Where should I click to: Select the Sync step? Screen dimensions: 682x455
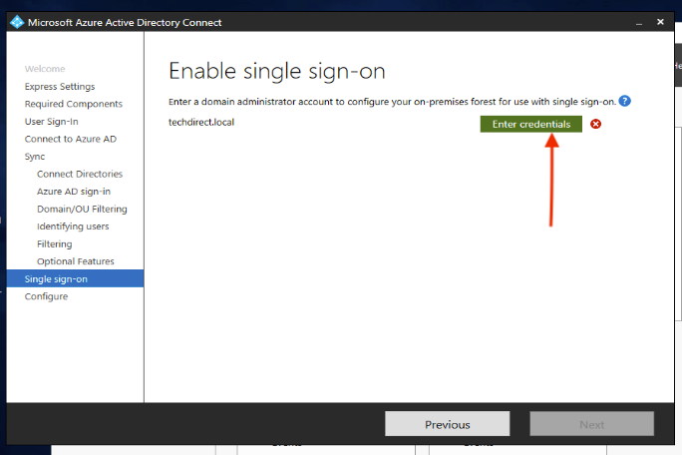point(35,157)
